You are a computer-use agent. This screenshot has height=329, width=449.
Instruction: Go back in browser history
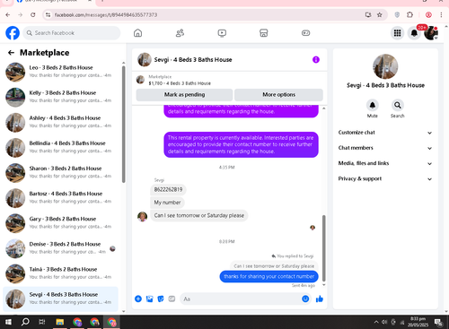pyautogui.click(x=8, y=14)
